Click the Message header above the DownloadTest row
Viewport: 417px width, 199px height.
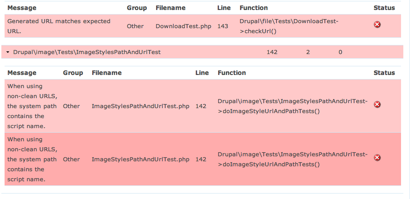coord(22,8)
